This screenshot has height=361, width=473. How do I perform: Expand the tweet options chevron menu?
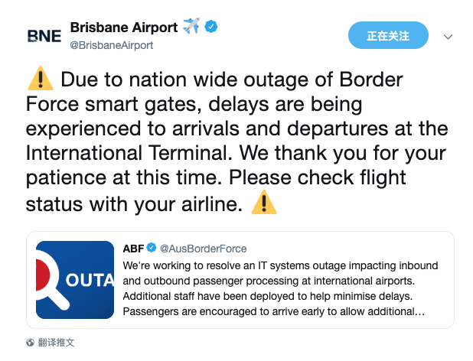click(449, 37)
